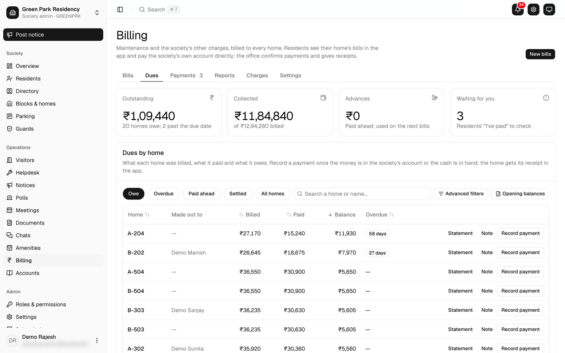Sort table by Balance column
The width and height of the screenshot is (565, 353).
click(x=341, y=215)
